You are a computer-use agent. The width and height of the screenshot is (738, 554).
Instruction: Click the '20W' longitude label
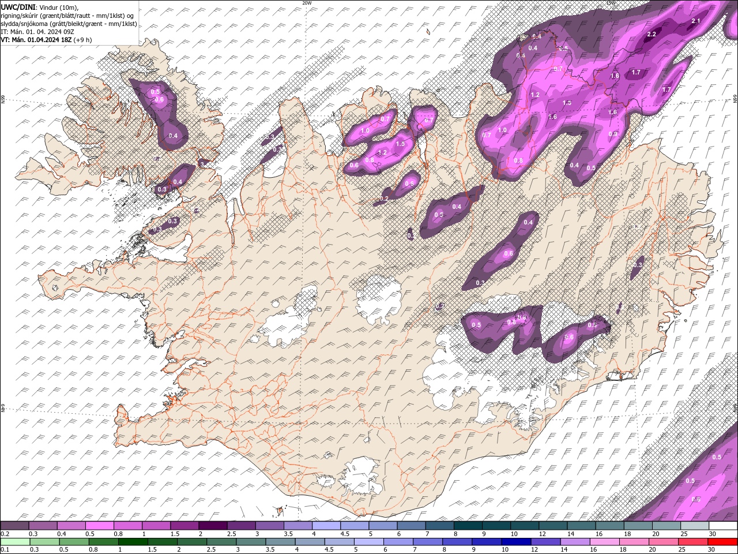[x=307, y=2]
